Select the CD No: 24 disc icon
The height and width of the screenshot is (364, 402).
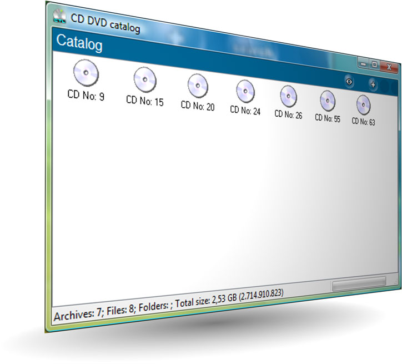click(x=245, y=91)
